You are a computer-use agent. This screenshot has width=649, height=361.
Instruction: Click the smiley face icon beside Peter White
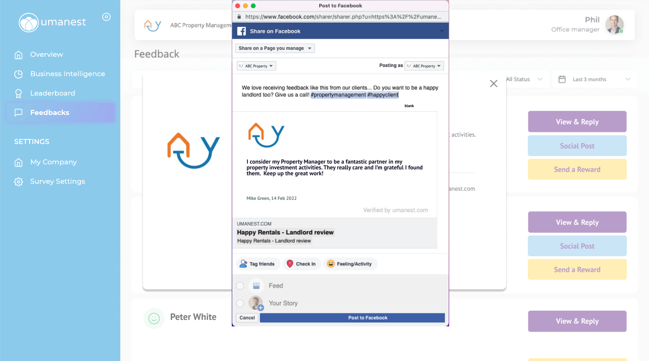[154, 319]
